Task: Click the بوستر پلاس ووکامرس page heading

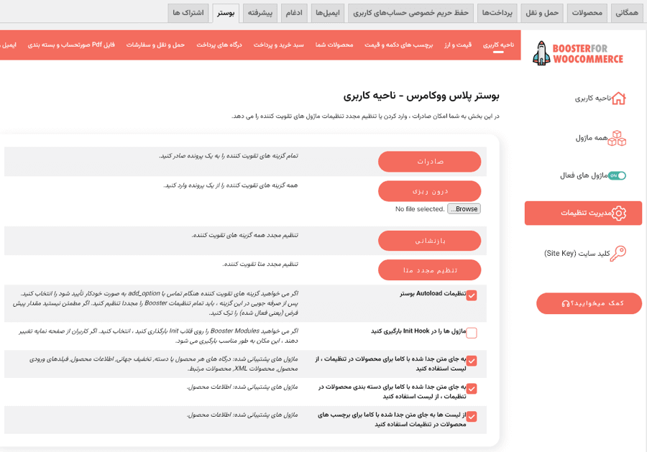Action: point(421,96)
